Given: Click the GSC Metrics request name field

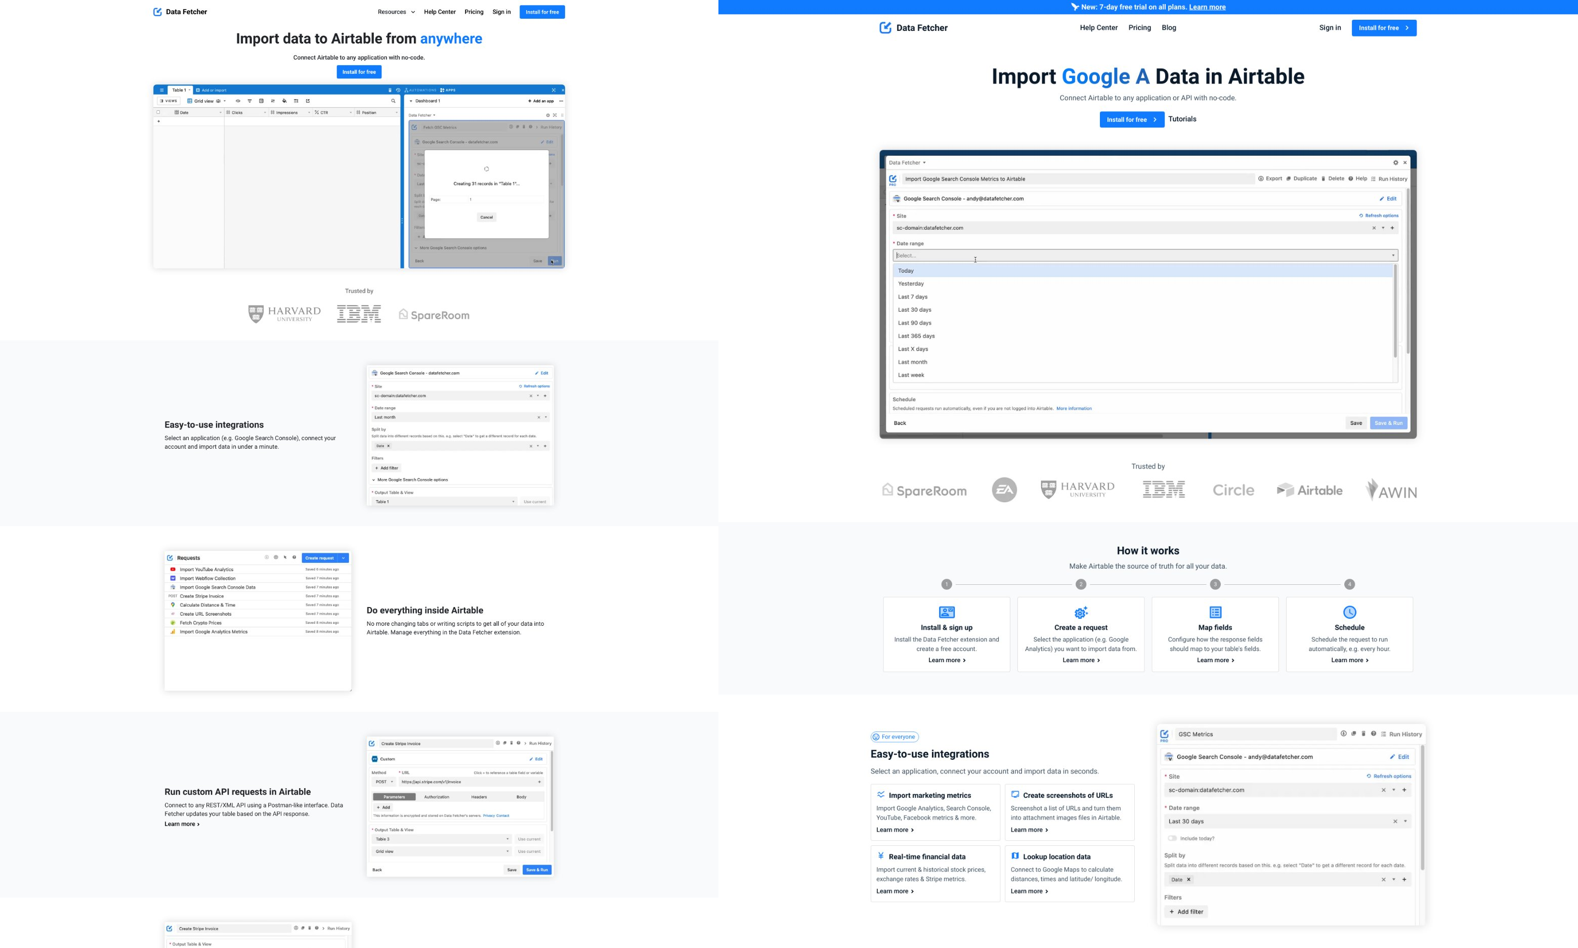Looking at the screenshot, I should (x=1256, y=734).
